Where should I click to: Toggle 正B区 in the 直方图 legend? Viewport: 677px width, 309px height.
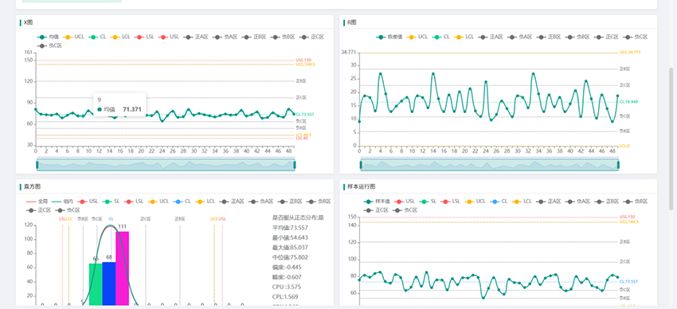click(x=290, y=201)
